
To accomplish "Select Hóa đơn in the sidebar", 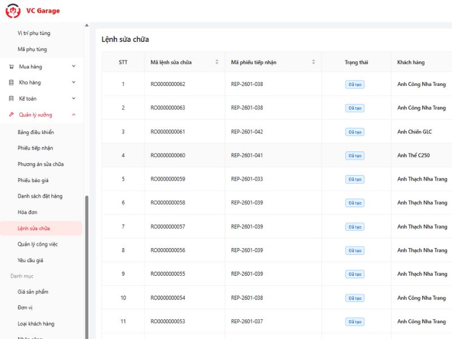I will [x=28, y=212].
